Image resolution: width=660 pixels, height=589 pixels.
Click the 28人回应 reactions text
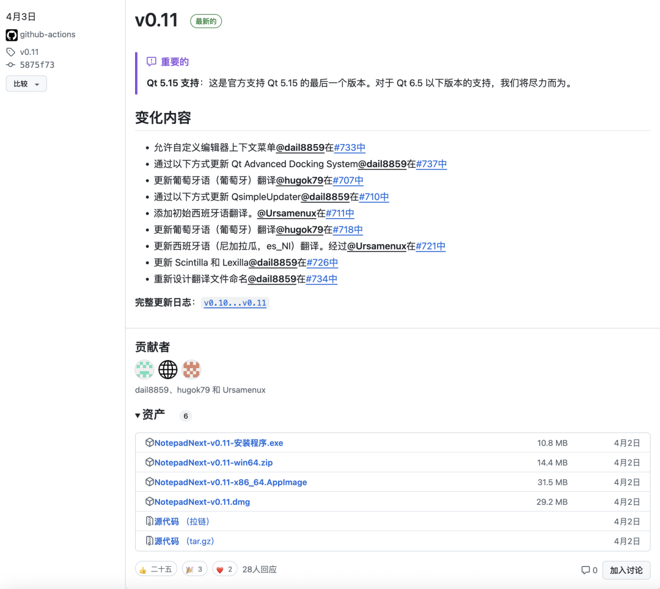click(259, 569)
